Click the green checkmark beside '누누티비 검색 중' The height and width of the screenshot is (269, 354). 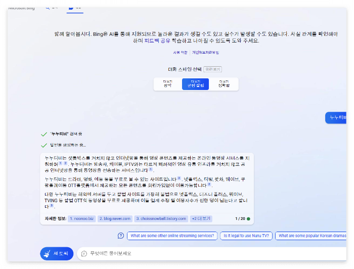coord(44,134)
